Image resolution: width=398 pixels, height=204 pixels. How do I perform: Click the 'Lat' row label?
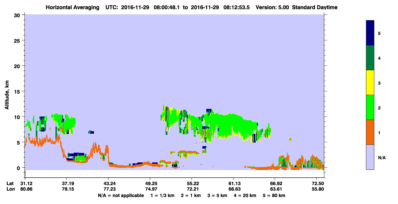pos(10,183)
